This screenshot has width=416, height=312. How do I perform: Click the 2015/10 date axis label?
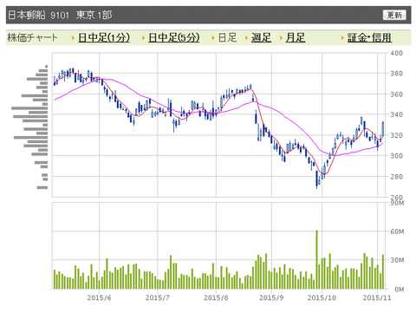point(322,297)
